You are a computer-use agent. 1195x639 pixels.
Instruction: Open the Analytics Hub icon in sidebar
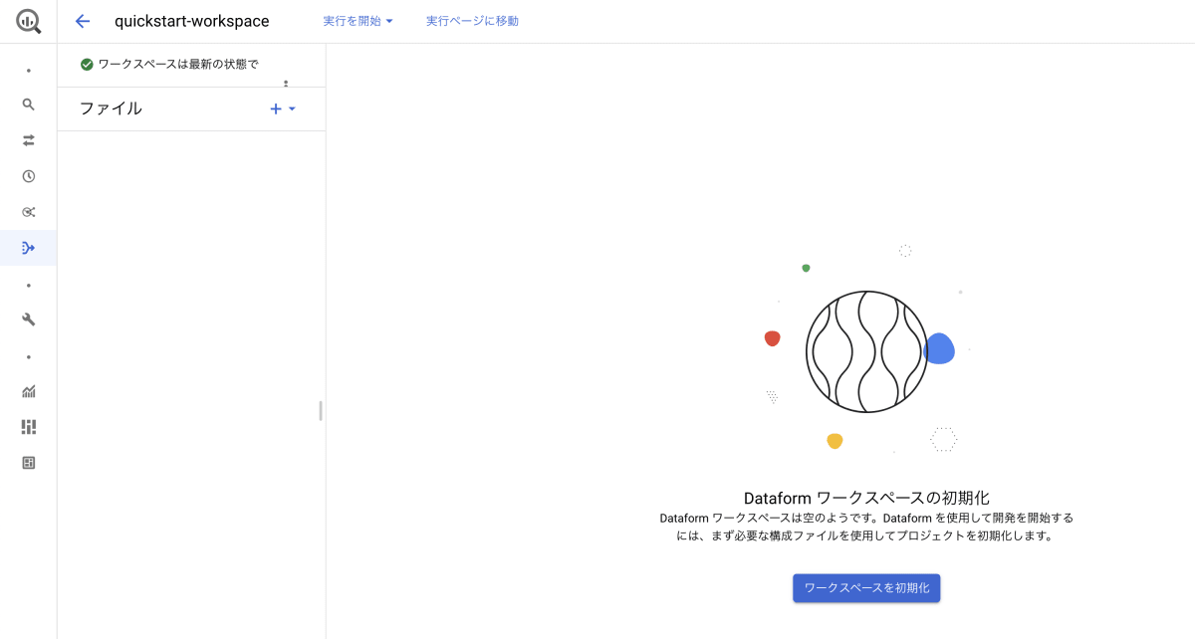point(29,212)
